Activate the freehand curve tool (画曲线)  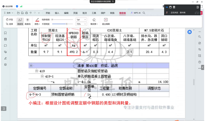click(x=20, y=21)
